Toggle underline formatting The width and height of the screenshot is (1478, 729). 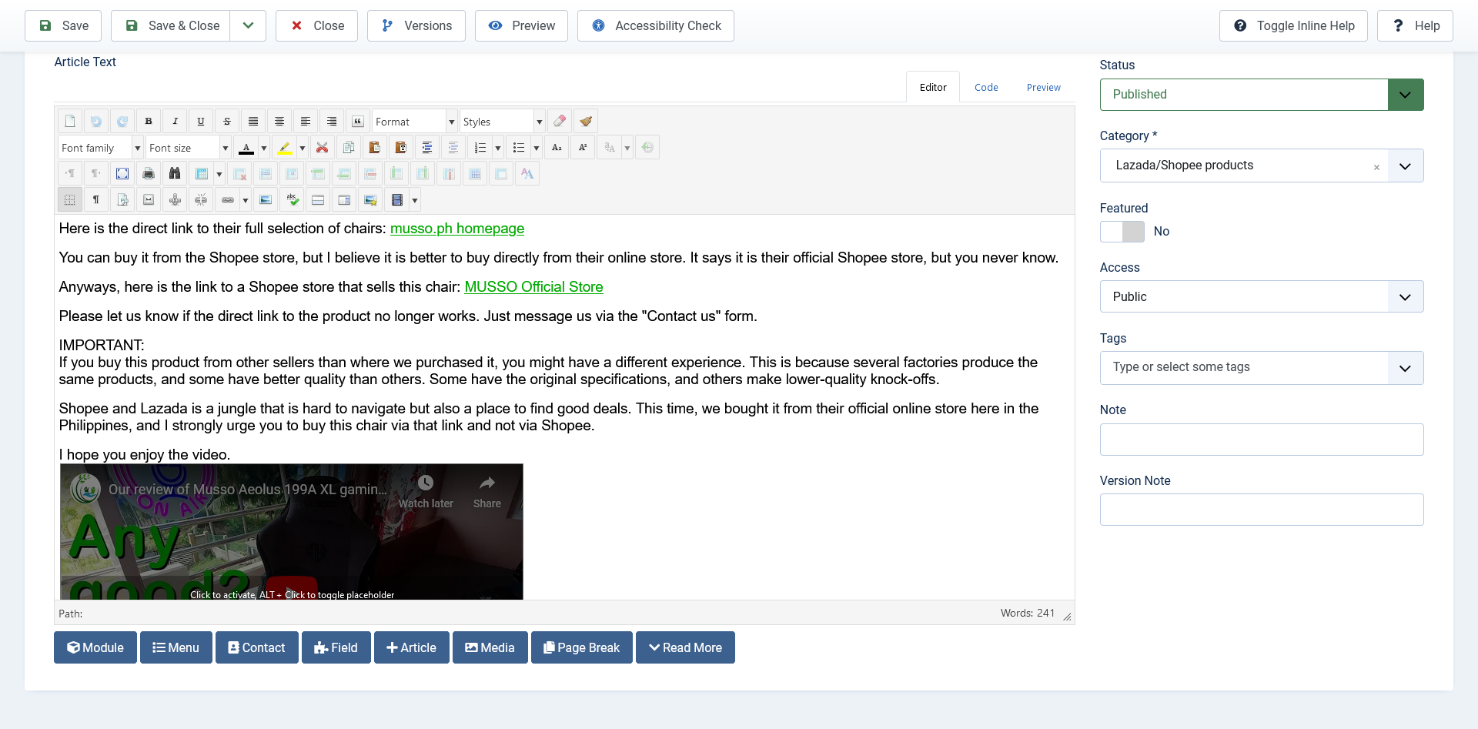click(x=201, y=122)
